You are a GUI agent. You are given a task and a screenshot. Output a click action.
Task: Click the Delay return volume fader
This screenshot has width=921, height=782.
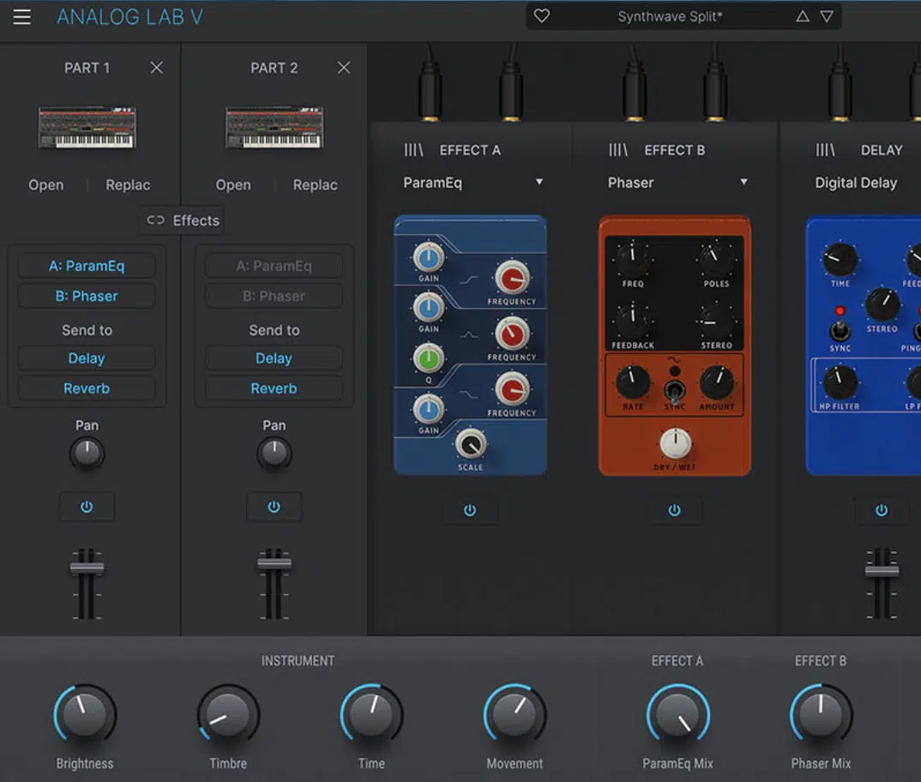tap(882, 570)
